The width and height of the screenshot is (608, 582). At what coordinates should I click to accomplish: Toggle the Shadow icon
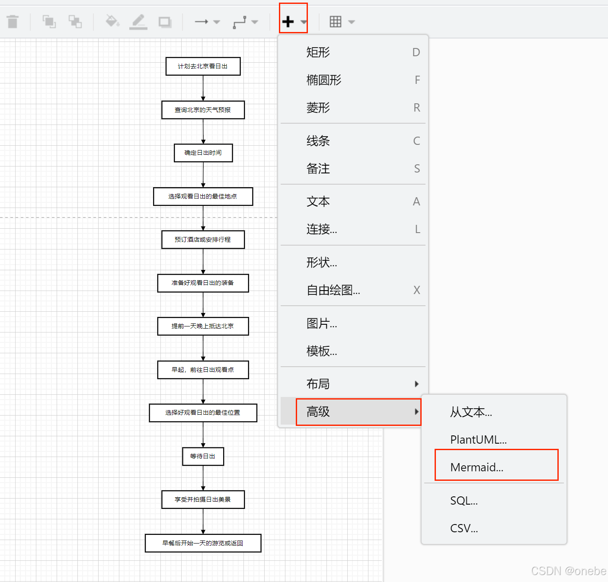click(165, 22)
